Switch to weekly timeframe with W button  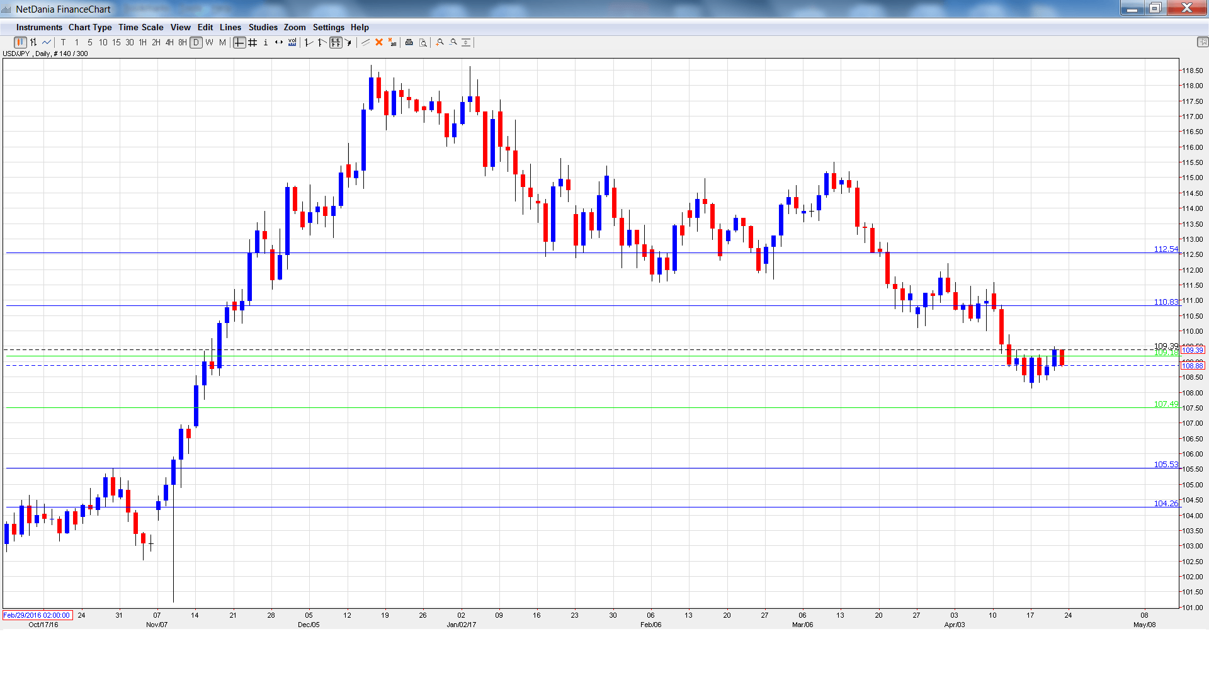209,42
